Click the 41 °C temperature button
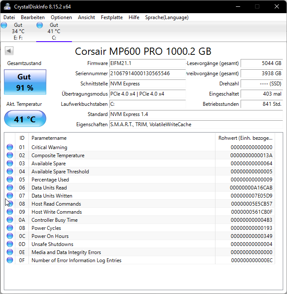 coord(25,119)
